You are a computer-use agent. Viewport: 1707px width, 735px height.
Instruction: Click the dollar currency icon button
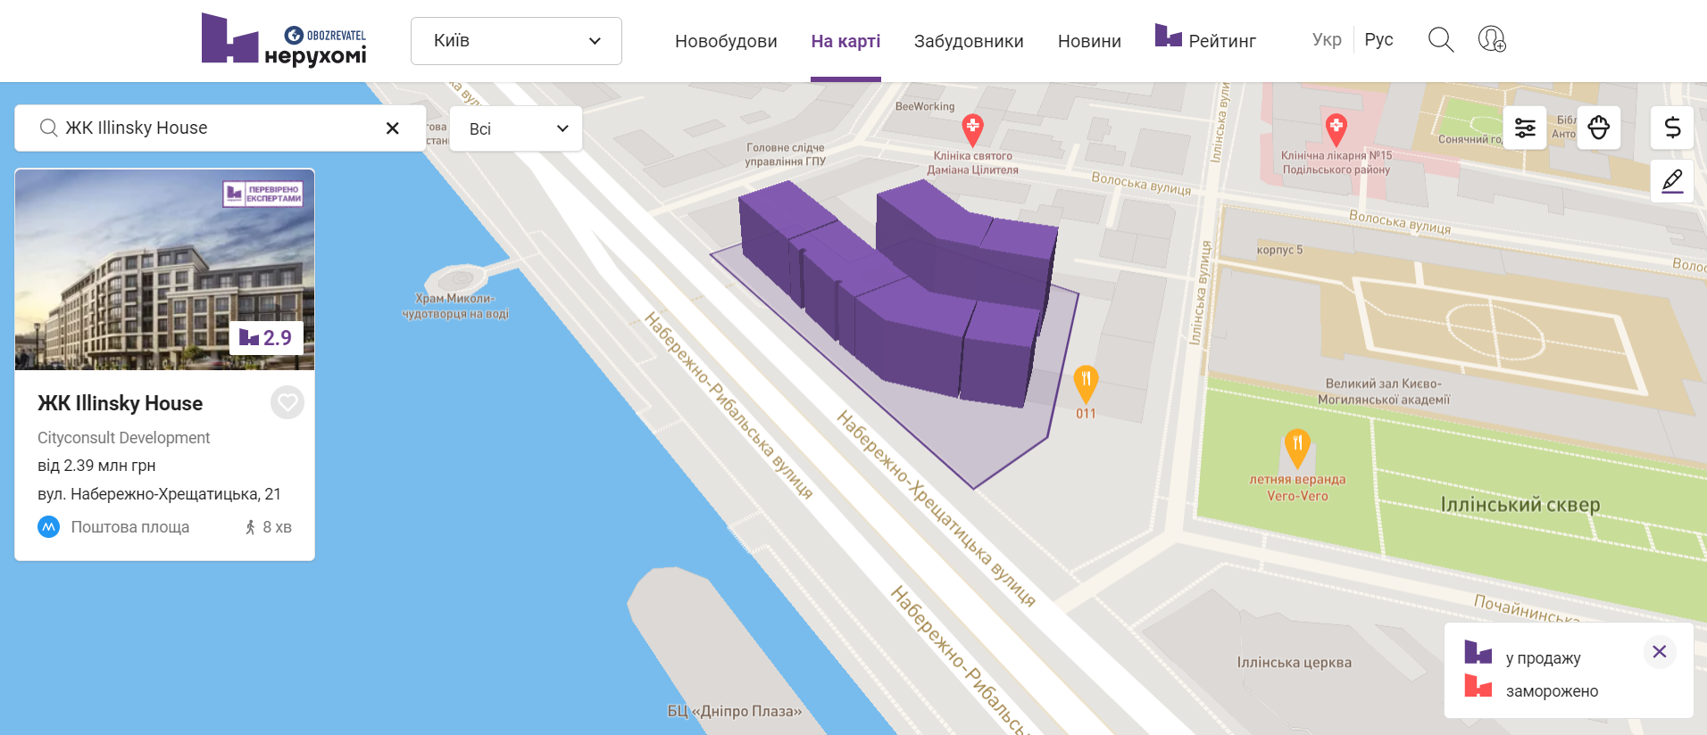click(1671, 128)
